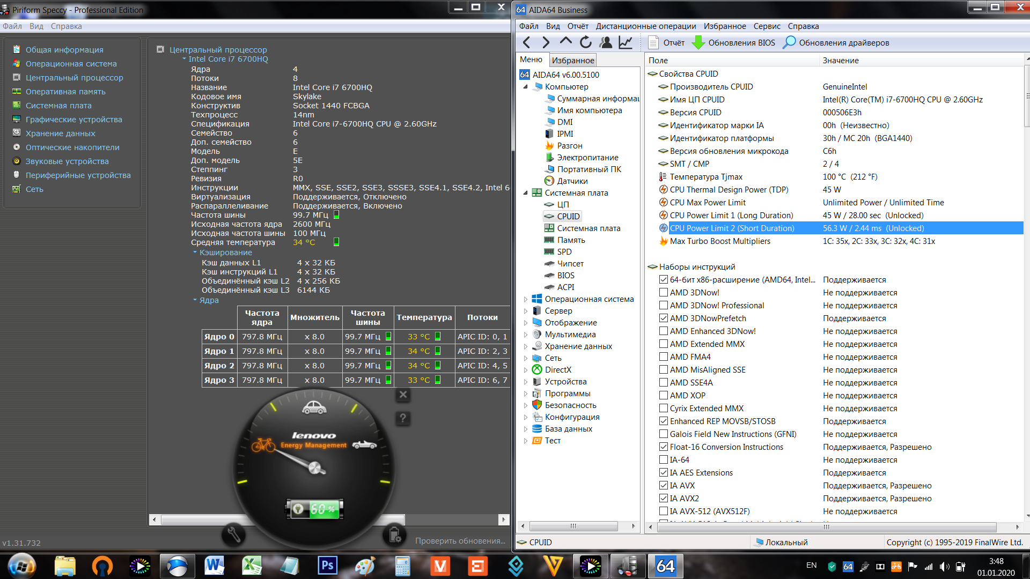The height and width of the screenshot is (579, 1030).
Task: Collapse the Системная плата tree node
Action: tap(526, 193)
